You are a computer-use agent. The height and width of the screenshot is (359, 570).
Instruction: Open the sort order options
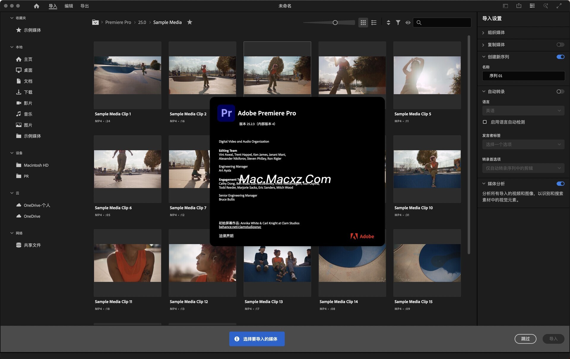pos(388,23)
